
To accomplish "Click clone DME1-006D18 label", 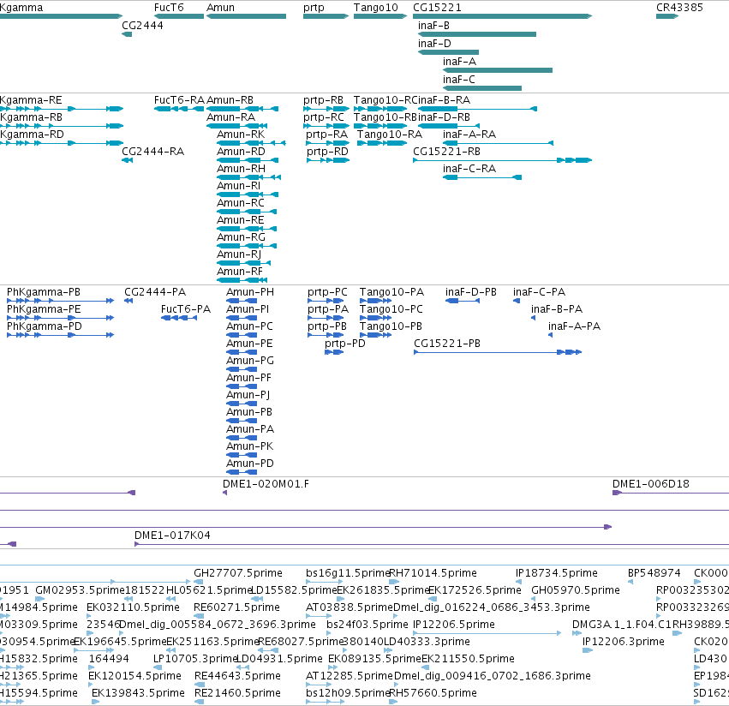I will [650, 484].
